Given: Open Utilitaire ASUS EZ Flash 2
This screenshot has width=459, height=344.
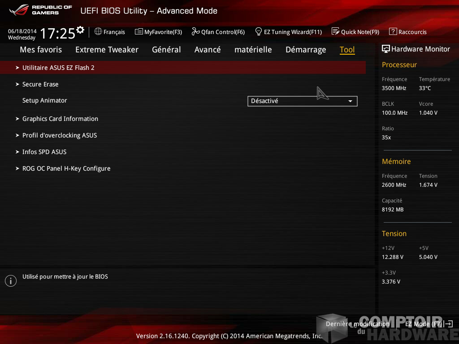Looking at the screenshot, I should [183, 68].
